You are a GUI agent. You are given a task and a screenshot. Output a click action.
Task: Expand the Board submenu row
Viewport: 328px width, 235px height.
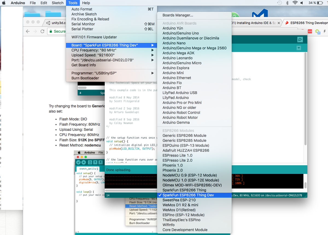112,45
